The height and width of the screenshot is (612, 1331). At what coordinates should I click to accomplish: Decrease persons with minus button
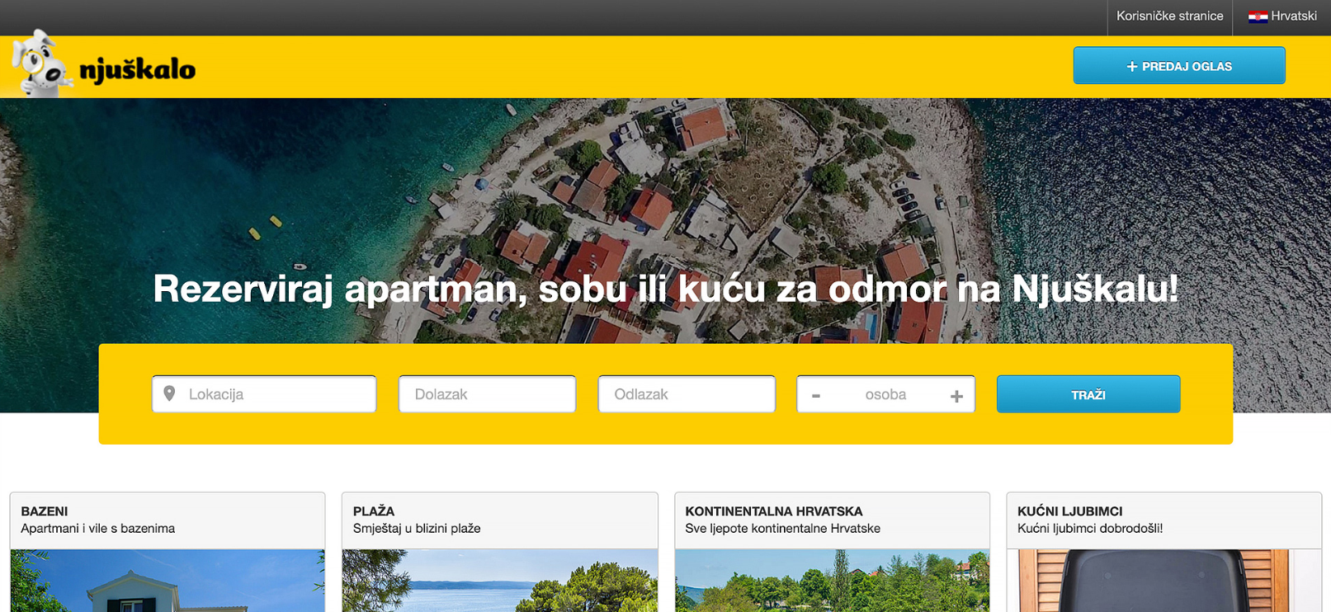coord(816,396)
